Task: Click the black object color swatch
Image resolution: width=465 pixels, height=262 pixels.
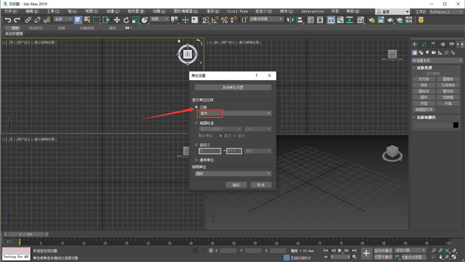Action: point(456,125)
